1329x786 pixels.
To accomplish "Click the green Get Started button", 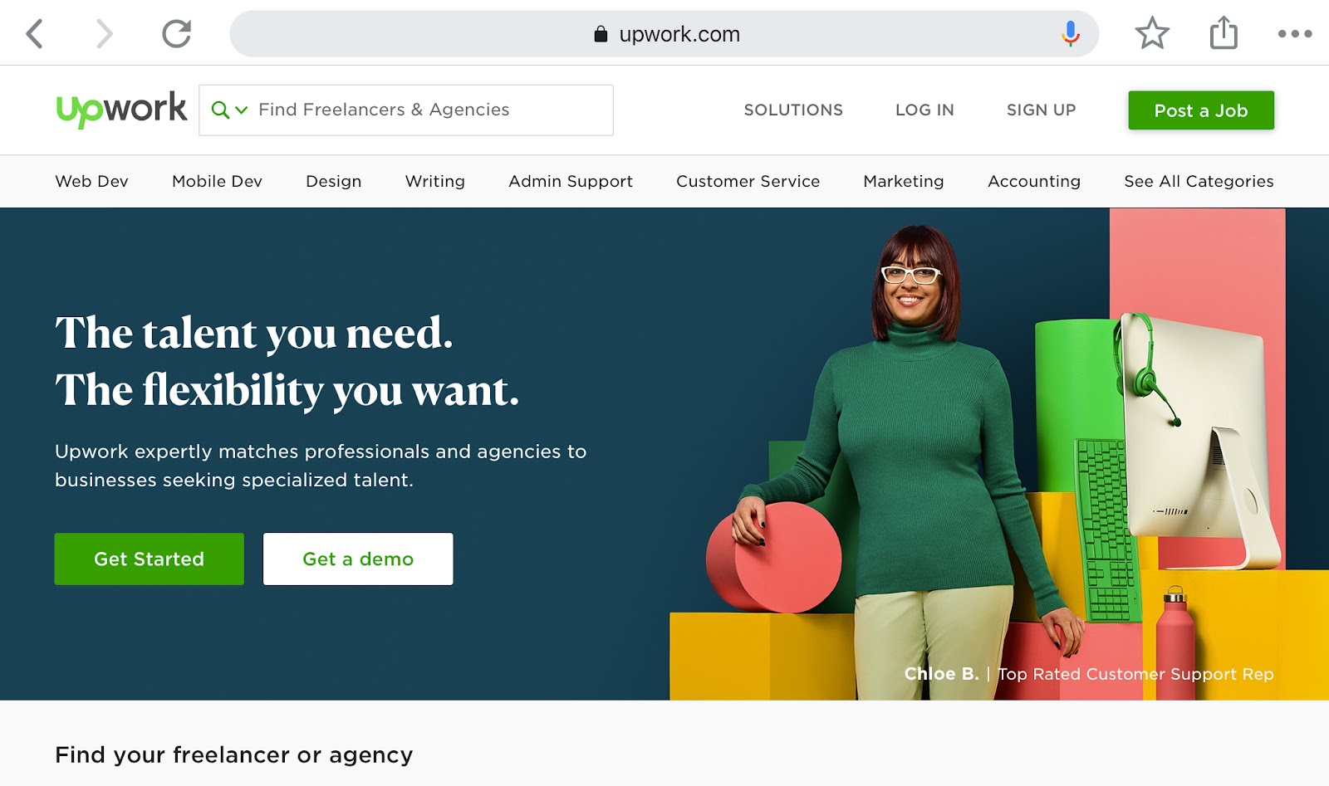I will coord(150,559).
